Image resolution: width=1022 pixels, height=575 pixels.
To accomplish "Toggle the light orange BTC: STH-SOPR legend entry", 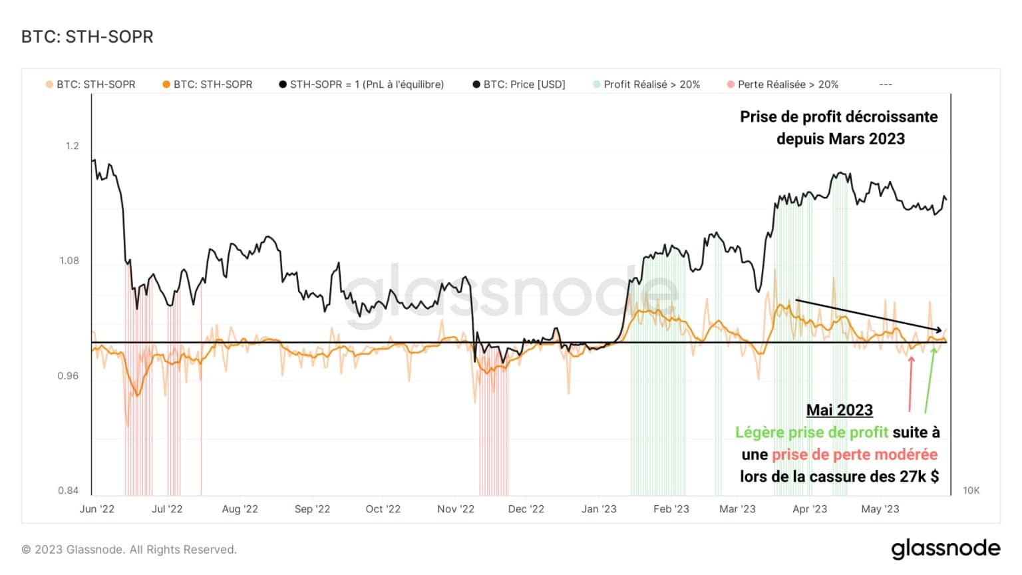I will [90, 85].
